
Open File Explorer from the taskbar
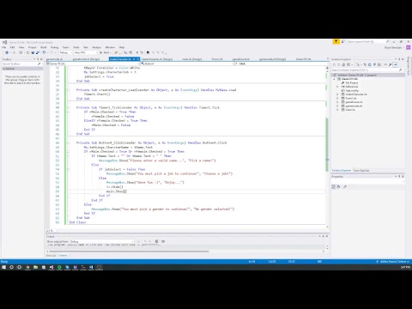[35, 267]
